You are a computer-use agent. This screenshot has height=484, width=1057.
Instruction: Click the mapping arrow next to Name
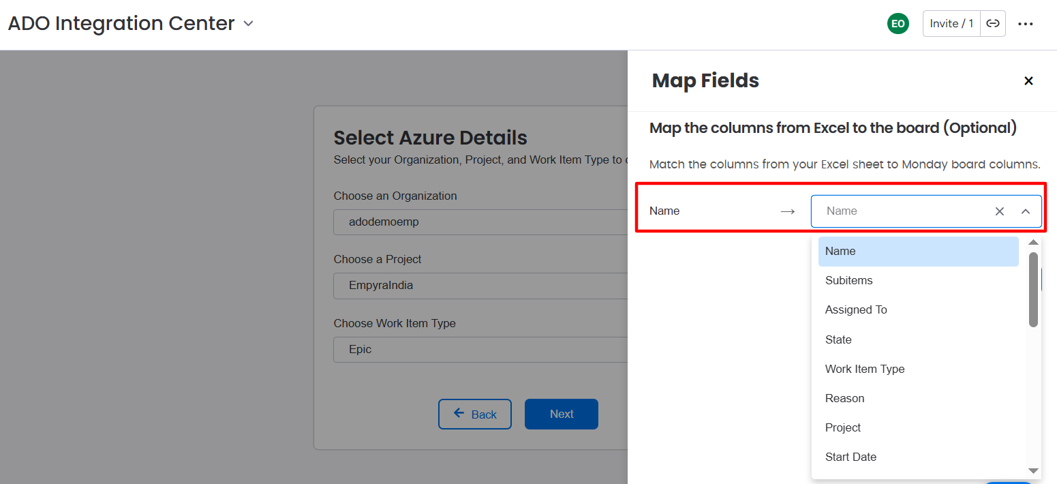(x=788, y=211)
